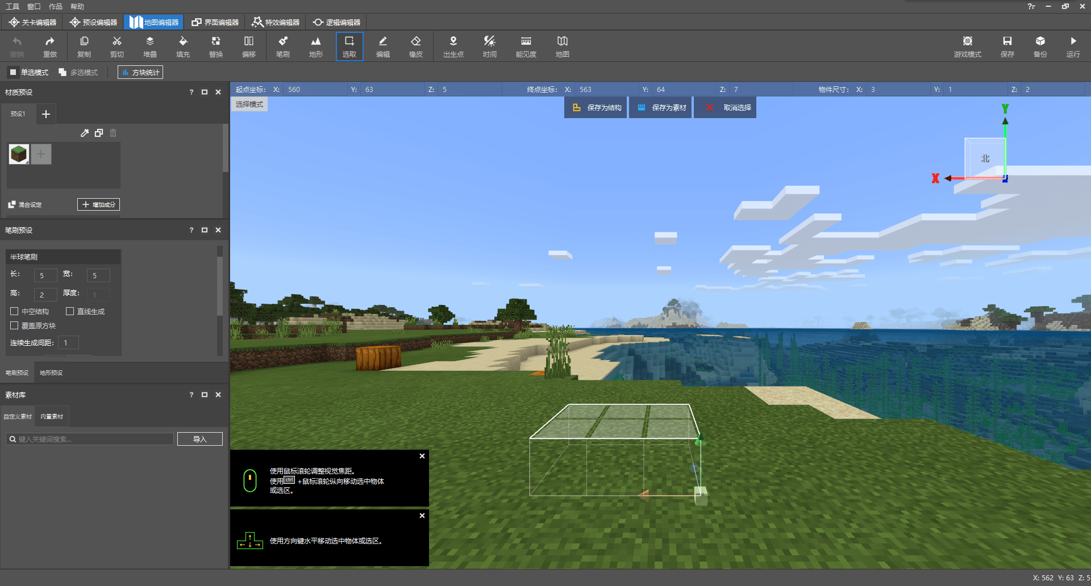Switch to 逻辑编辑器 tab
The width and height of the screenshot is (1091, 586).
pyautogui.click(x=337, y=22)
